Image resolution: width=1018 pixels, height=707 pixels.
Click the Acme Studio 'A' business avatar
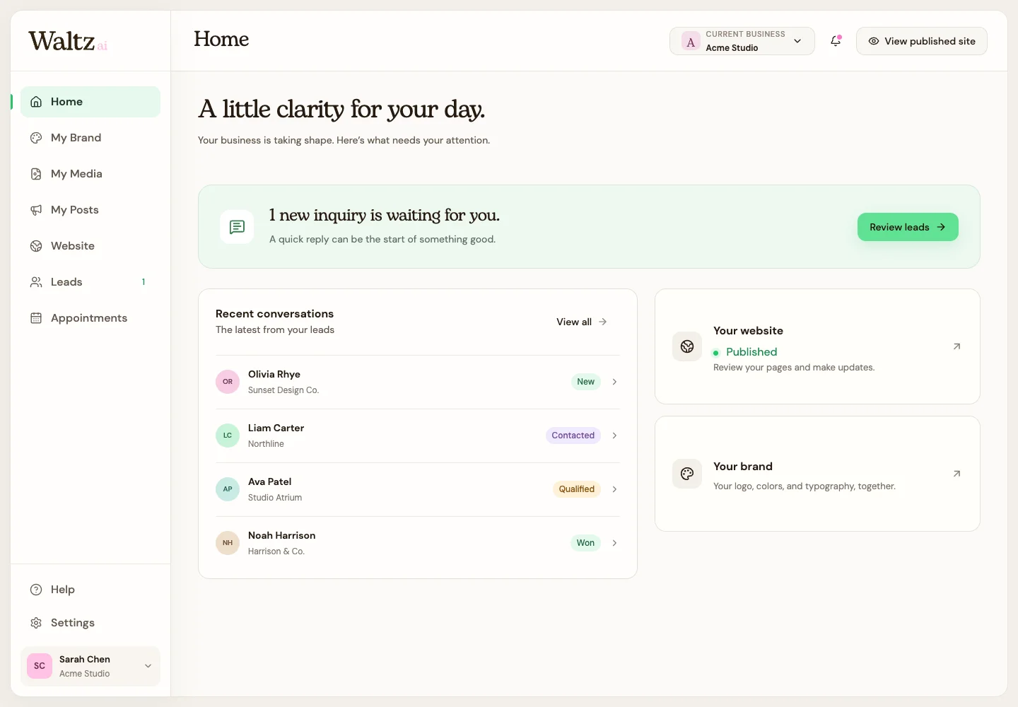point(691,42)
